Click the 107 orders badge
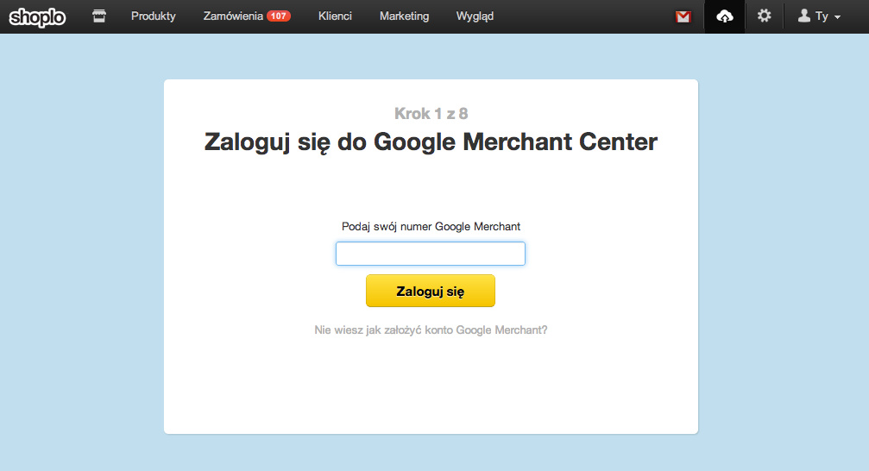869x471 pixels. pos(278,16)
